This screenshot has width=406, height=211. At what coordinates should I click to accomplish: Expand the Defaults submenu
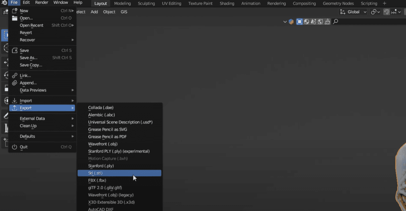point(42,136)
